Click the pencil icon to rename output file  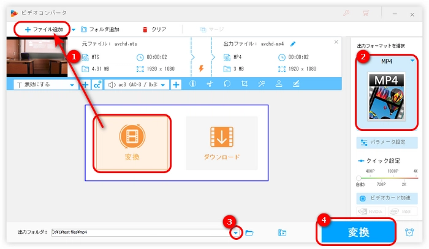tap(293, 43)
